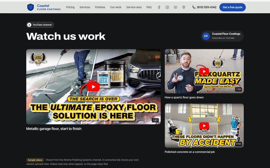Open the Services nav item
This screenshot has width=270, height=168.
pyautogui.click(x=85, y=7)
